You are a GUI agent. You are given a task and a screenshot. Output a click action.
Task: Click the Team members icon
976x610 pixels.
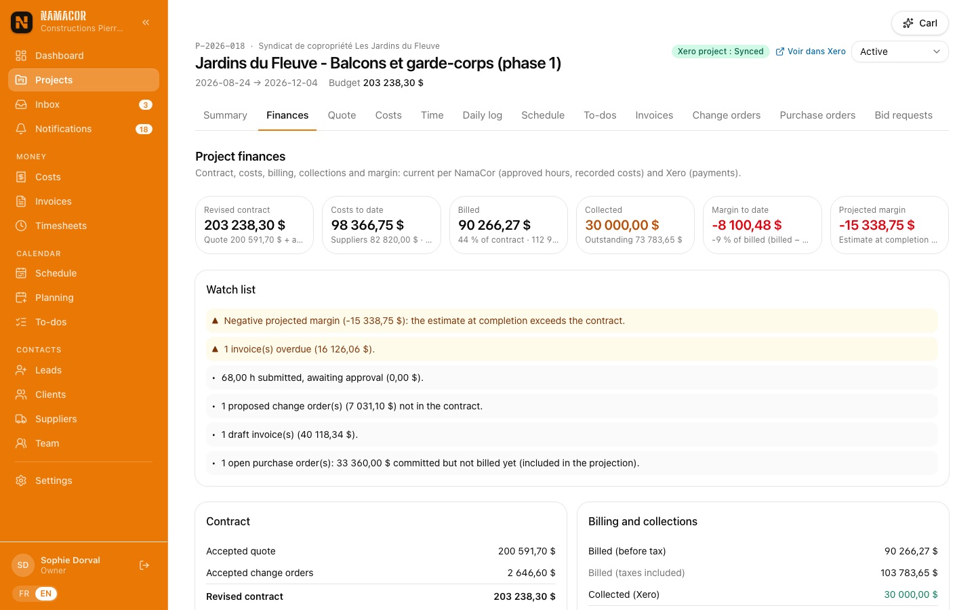(21, 443)
